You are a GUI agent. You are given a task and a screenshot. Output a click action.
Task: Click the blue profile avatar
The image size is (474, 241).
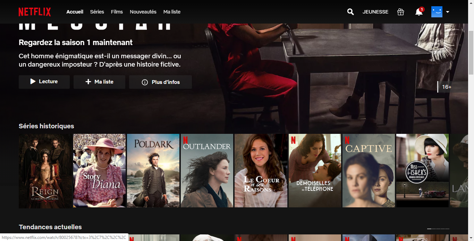pos(437,12)
